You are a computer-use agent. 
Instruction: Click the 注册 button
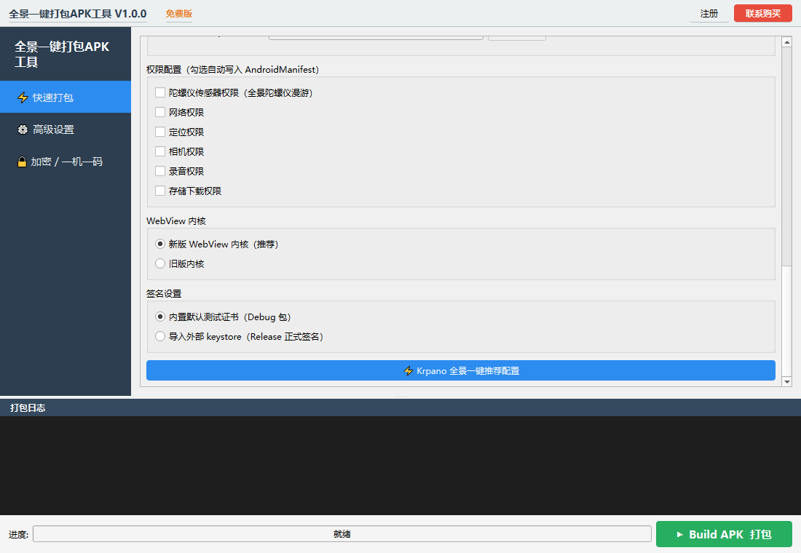click(709, 13)
